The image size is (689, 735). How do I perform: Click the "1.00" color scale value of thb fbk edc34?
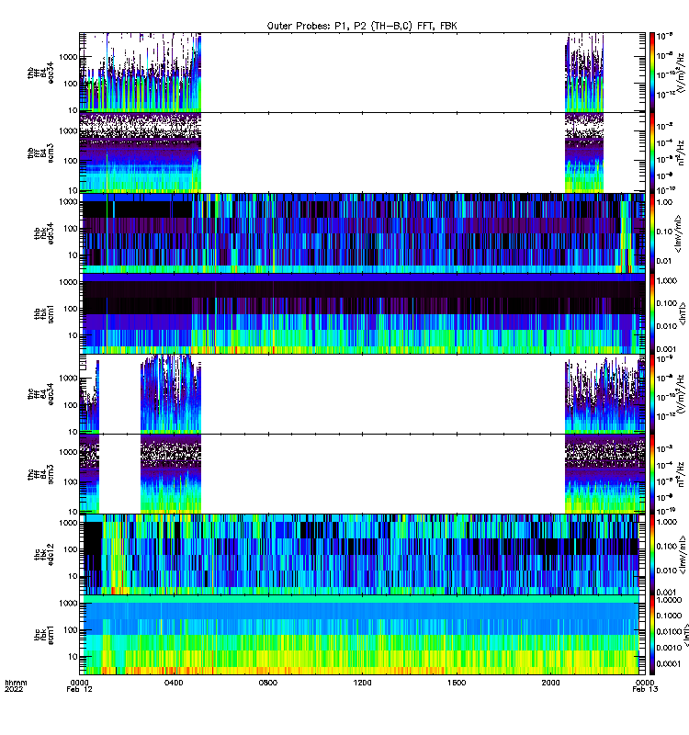pos(664,202)
